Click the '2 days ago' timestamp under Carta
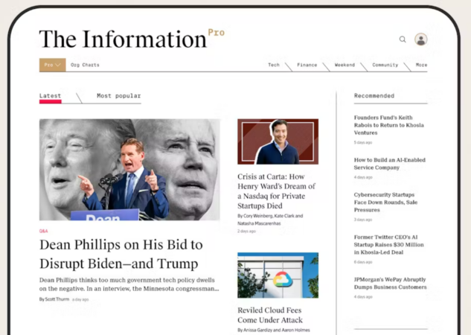The image size is (471, 335). [246, 231]
